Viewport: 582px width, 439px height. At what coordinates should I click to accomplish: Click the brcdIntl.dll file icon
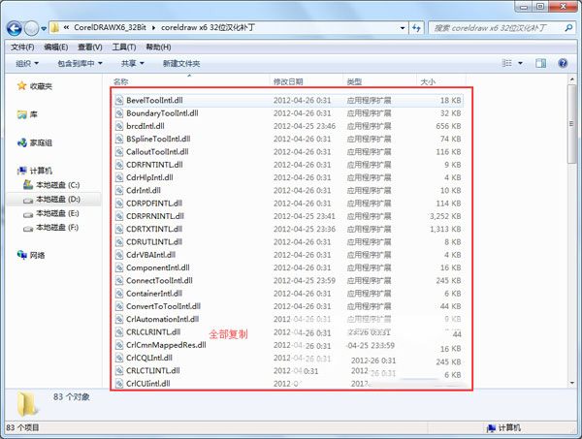(x=119, y=126)
